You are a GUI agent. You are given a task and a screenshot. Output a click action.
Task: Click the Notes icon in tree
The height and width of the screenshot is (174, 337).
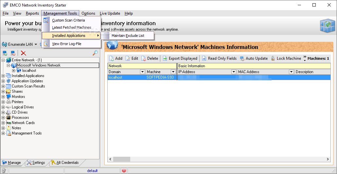pos(9,128)
